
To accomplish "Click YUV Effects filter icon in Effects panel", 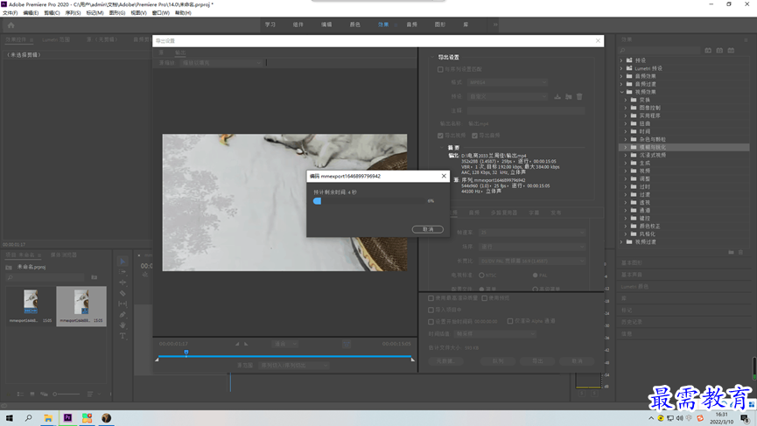I will point(731,50).
